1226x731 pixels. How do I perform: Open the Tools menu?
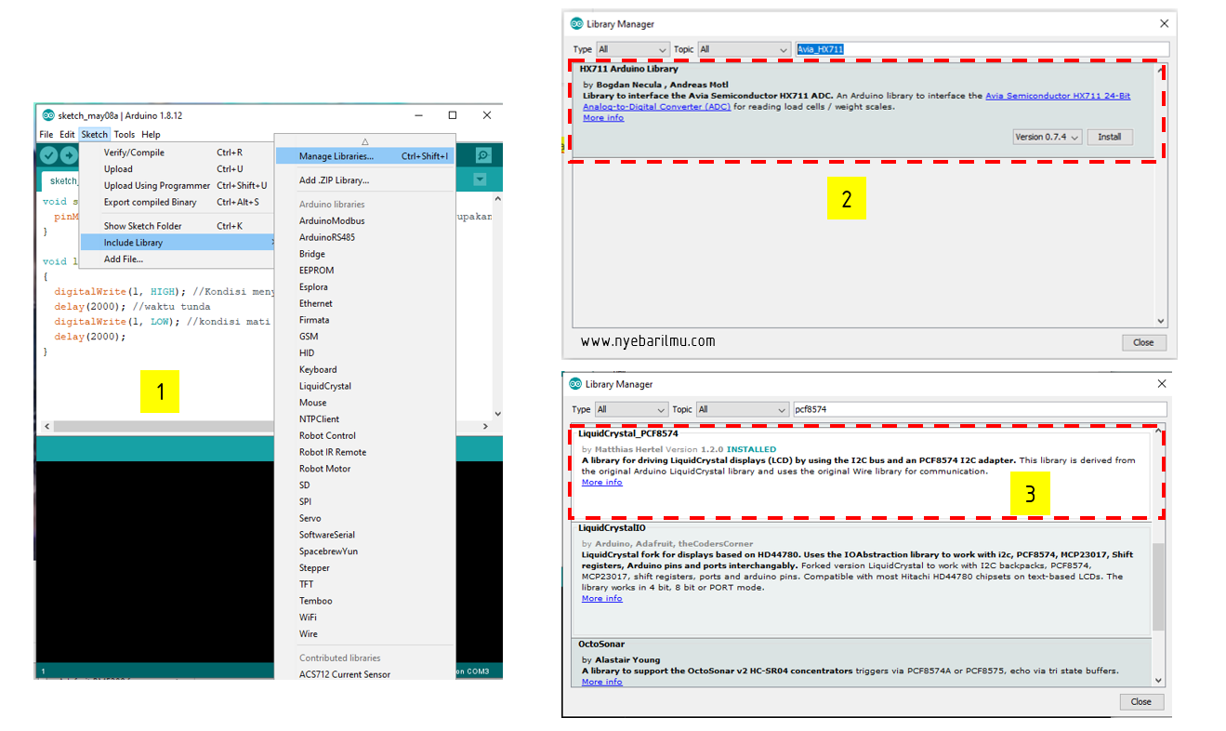click(x=125, y=135)
